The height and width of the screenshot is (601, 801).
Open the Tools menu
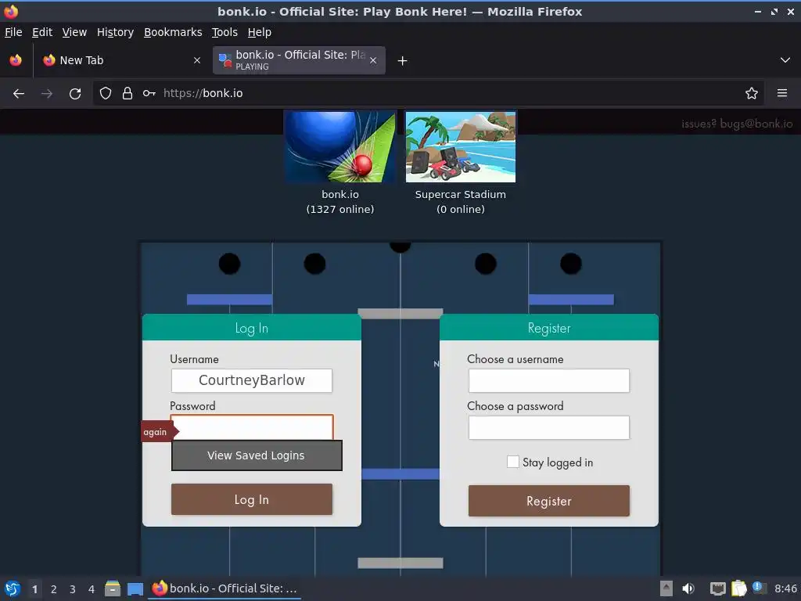tap(224, 32)
